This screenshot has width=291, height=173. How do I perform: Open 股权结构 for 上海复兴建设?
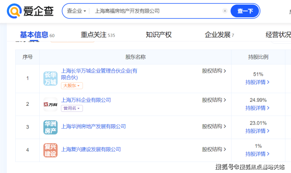[214, 149]
